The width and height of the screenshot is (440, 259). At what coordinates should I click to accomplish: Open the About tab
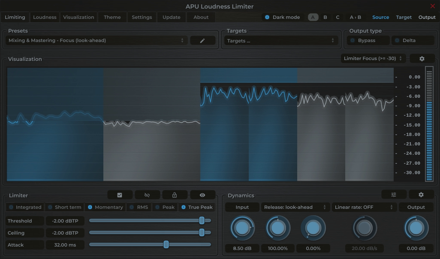coord(201,17)
